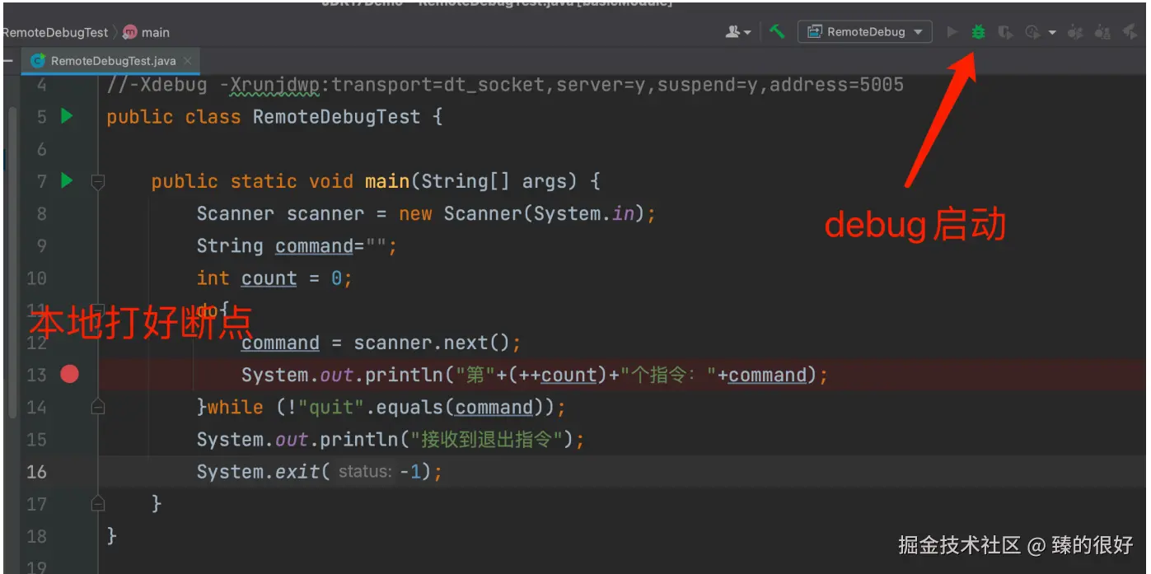Click line number 16 in the gutter
This screenshot has height=574, width=1151.
(37, 471)
